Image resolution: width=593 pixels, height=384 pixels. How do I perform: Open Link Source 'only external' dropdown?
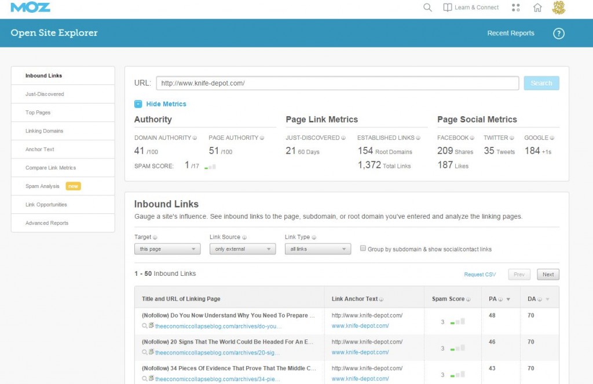[x=242, y=249]
